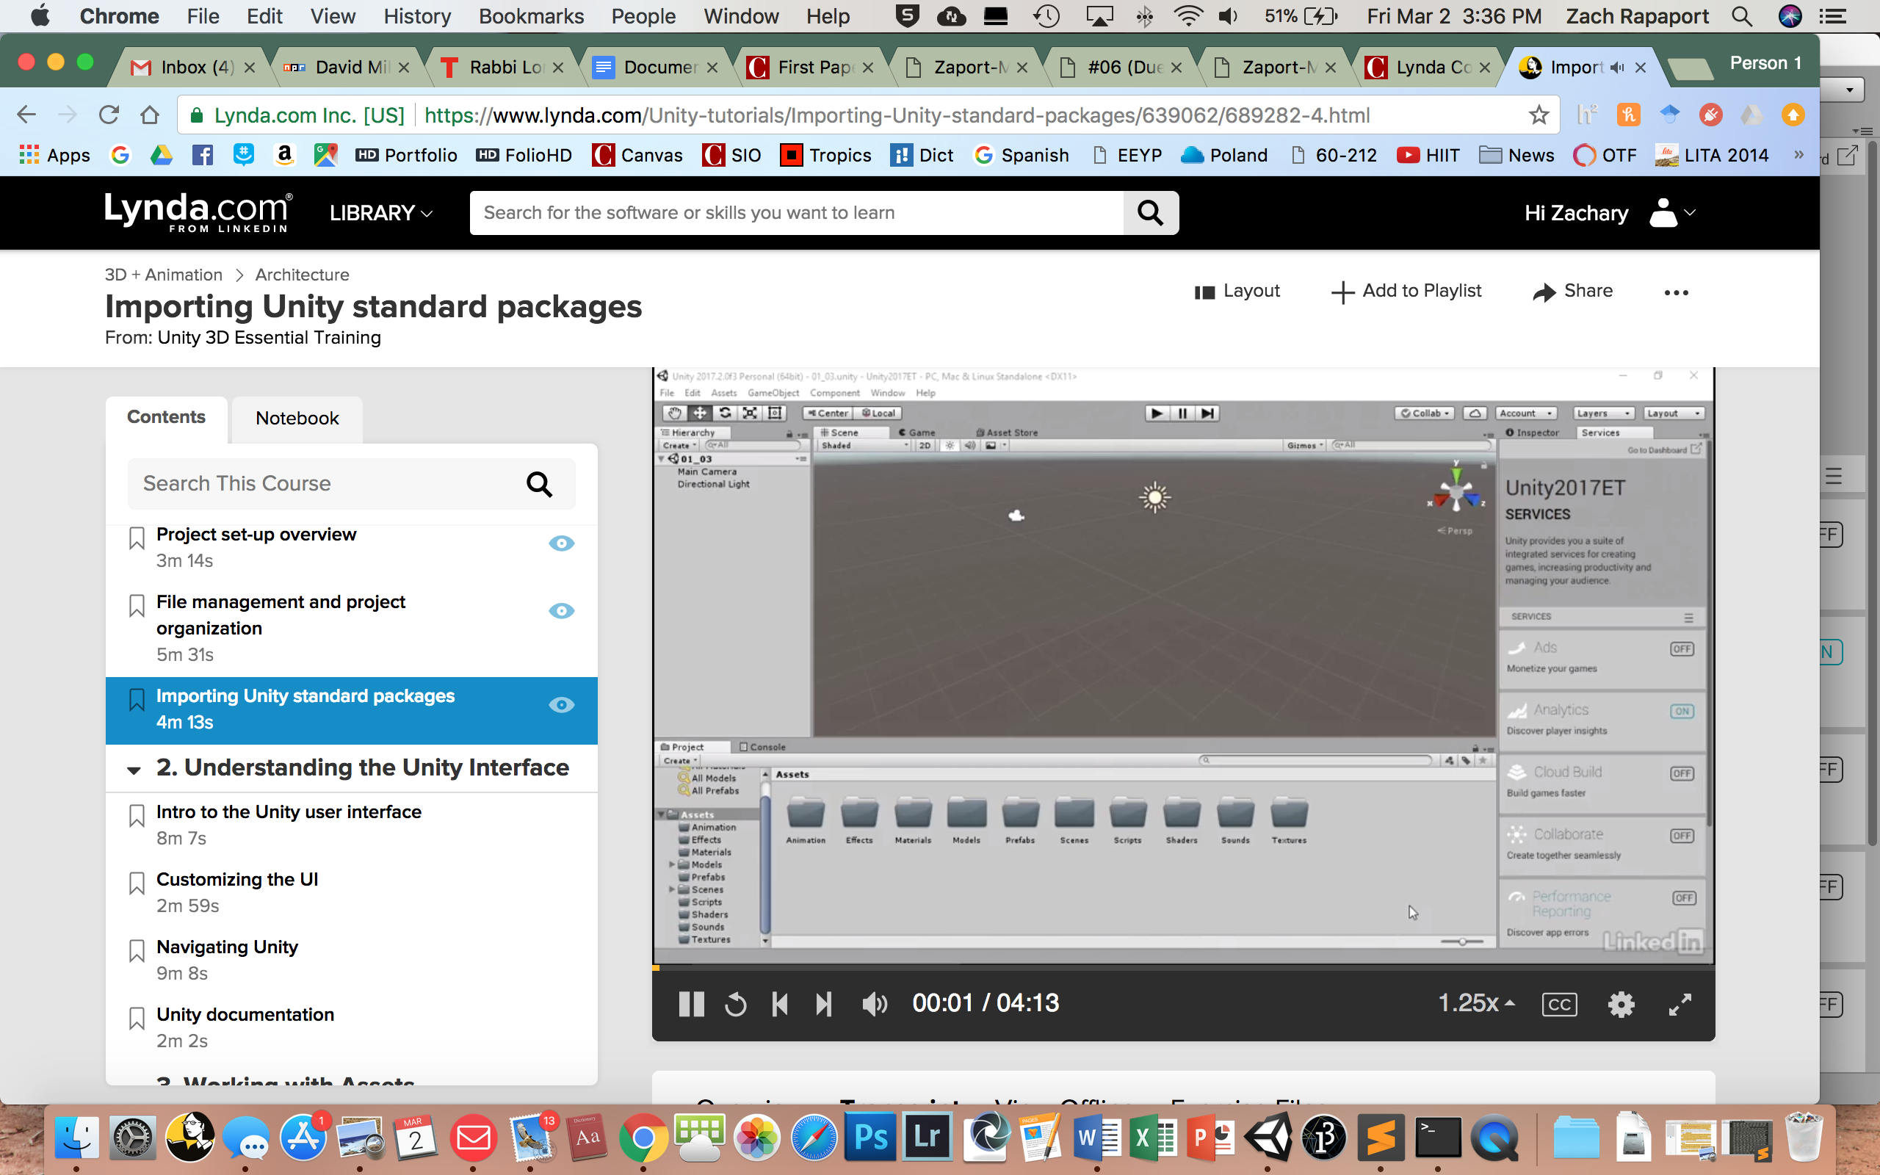Mute the video player volume

click(875, 1004)
